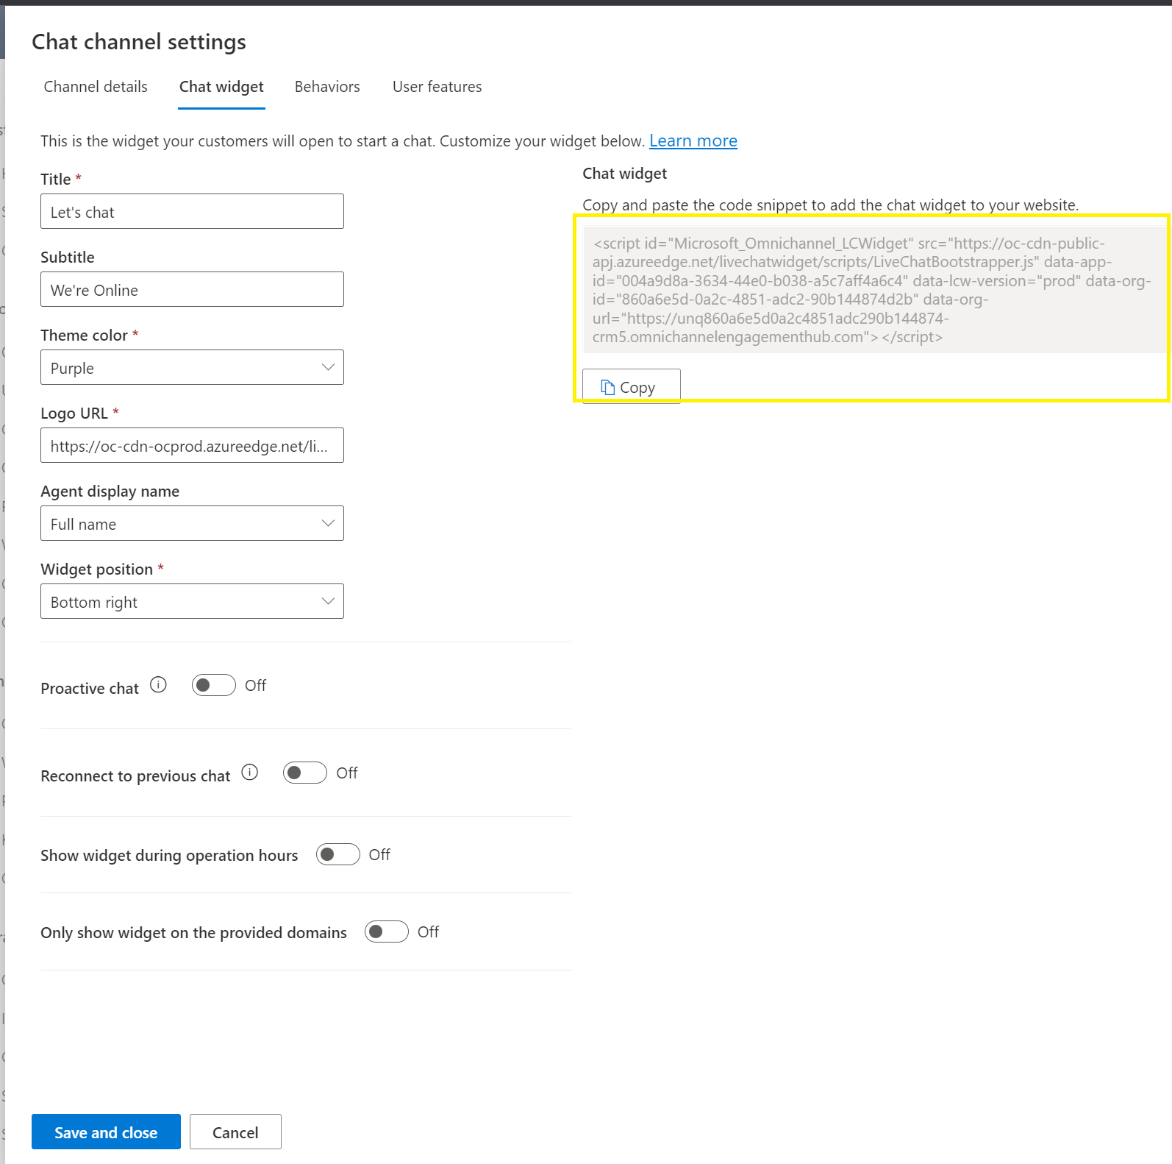Click the Agent display name label
Viewport: 1172px width, 1164px height.
pos(110,491)
